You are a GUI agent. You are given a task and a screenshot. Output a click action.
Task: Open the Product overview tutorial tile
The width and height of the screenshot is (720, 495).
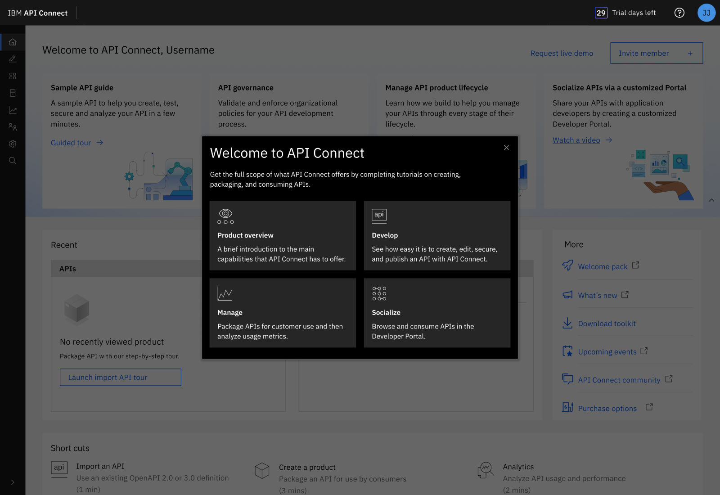coord(283,236)
